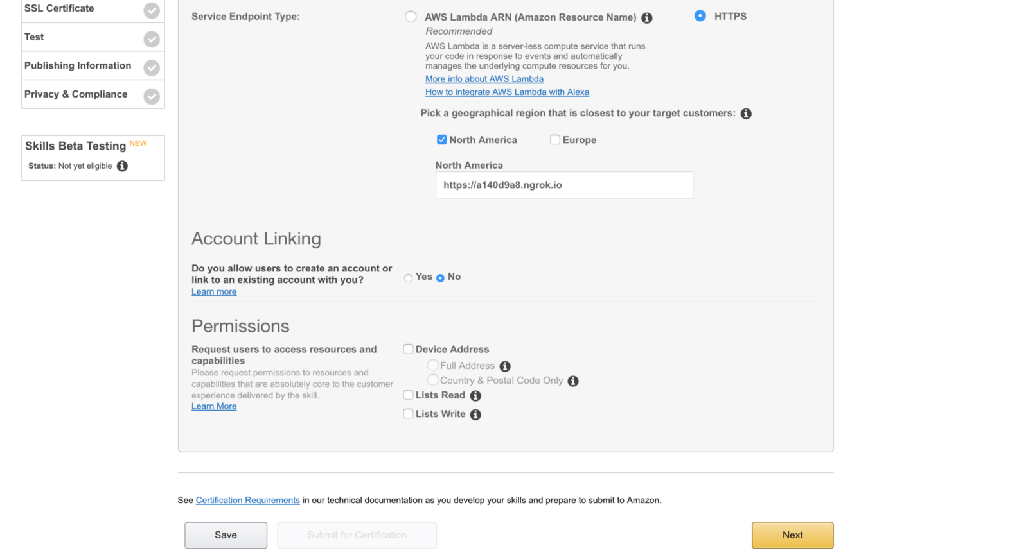Click the Privacy & Compliance checkmark icon

pos(152,96)
